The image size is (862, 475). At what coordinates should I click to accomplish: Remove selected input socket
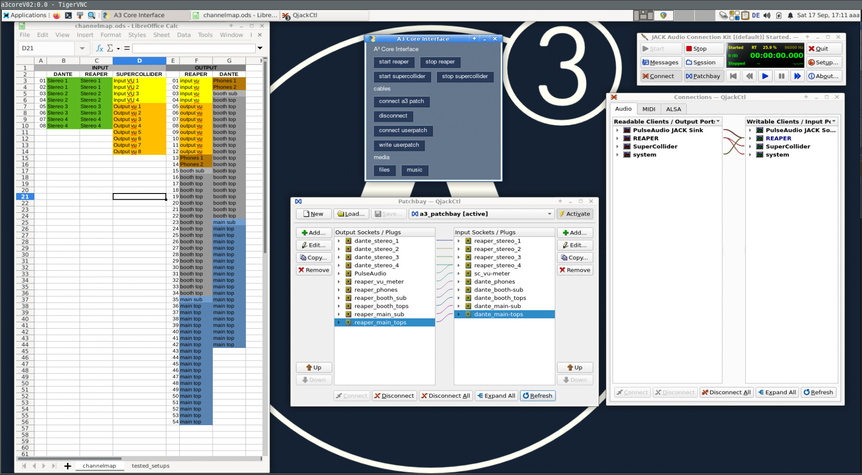pos(575,270)
